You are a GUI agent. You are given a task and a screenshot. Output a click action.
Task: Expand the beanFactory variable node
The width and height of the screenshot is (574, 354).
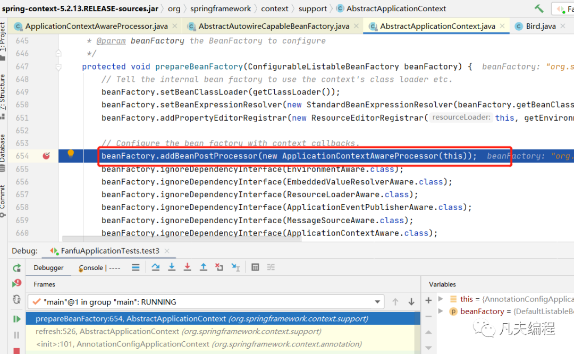[x=441, y=311]
